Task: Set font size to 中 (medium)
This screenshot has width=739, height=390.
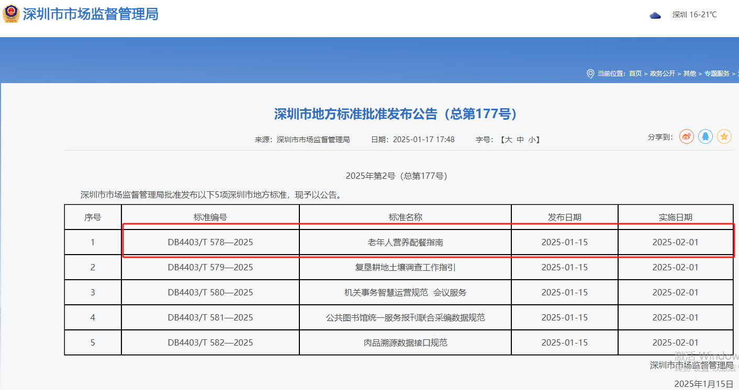Action: [520, 140]
